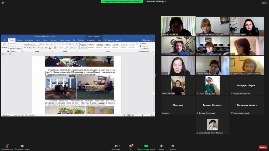Unmute microphone with Включить звук button

tap(7, 146)
